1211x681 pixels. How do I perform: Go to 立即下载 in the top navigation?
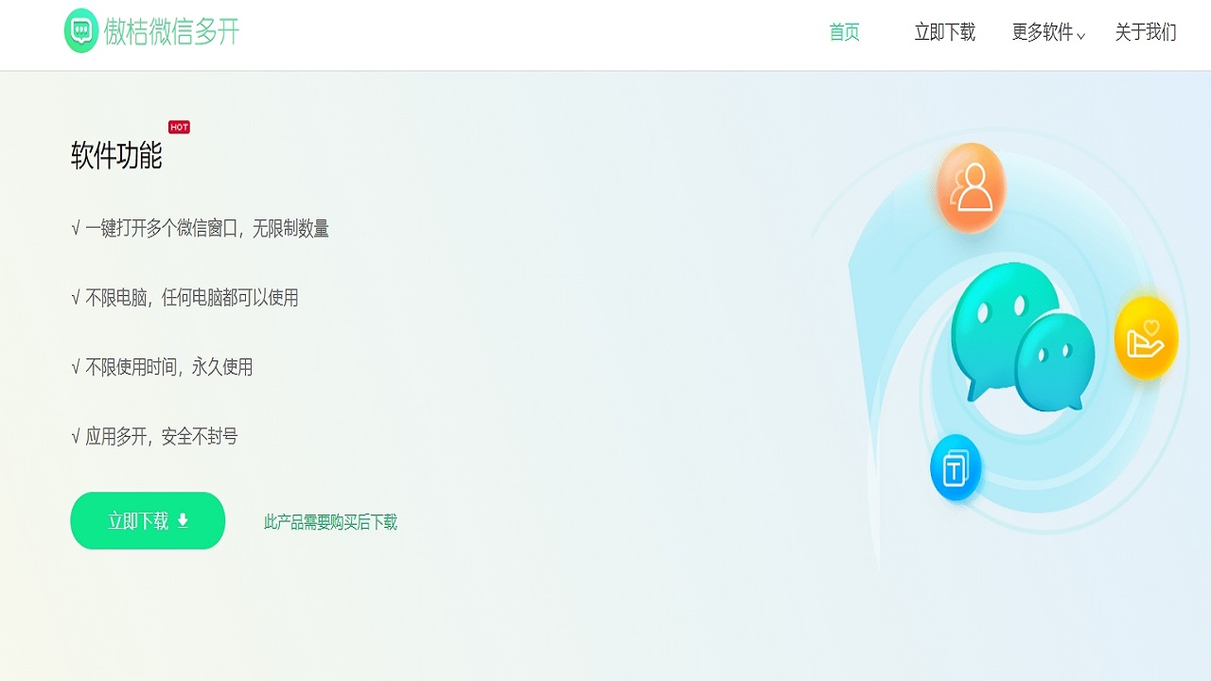(x=944, y=32)
